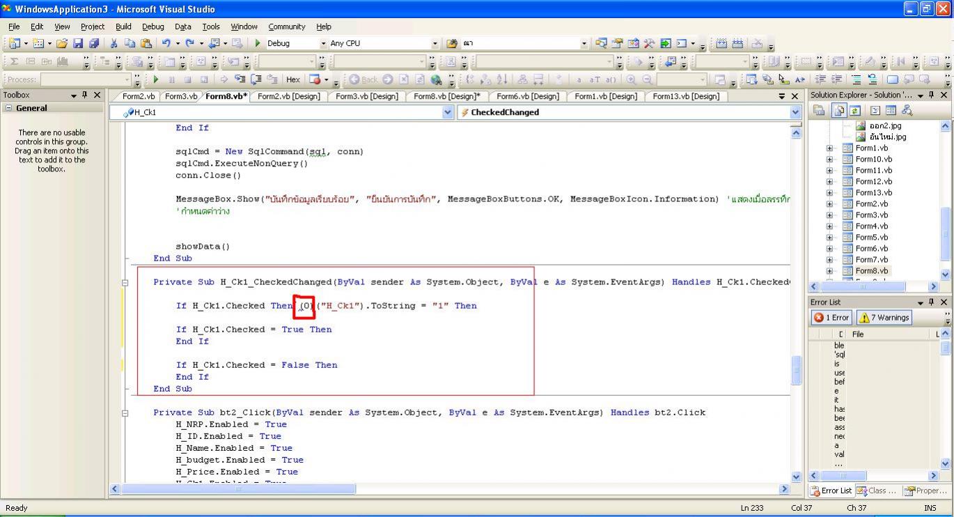Toggle the 1 Error filter

click(831, 318)
